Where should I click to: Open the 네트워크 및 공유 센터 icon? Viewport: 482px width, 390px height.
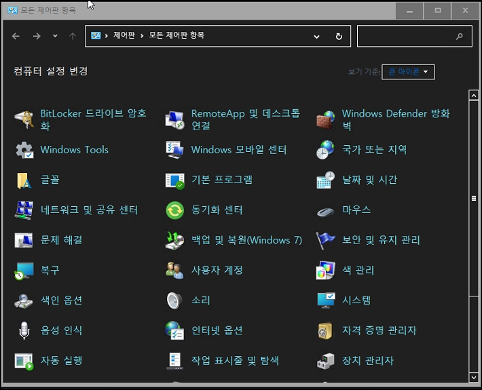24,210
